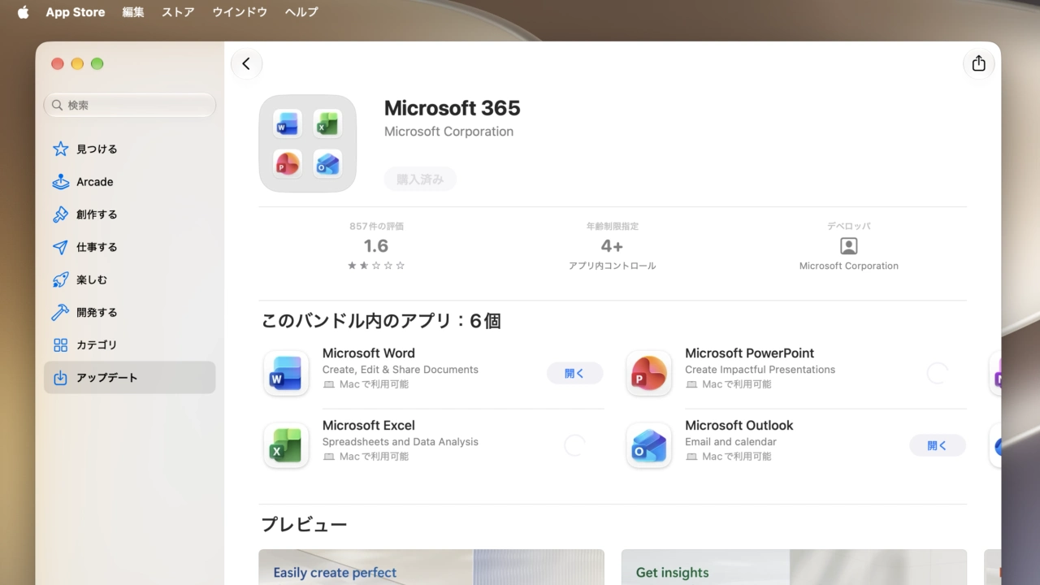1040x585 pixels.
Task: Select the 仕事する paper plane icon
Action: [x=60, y=247]
